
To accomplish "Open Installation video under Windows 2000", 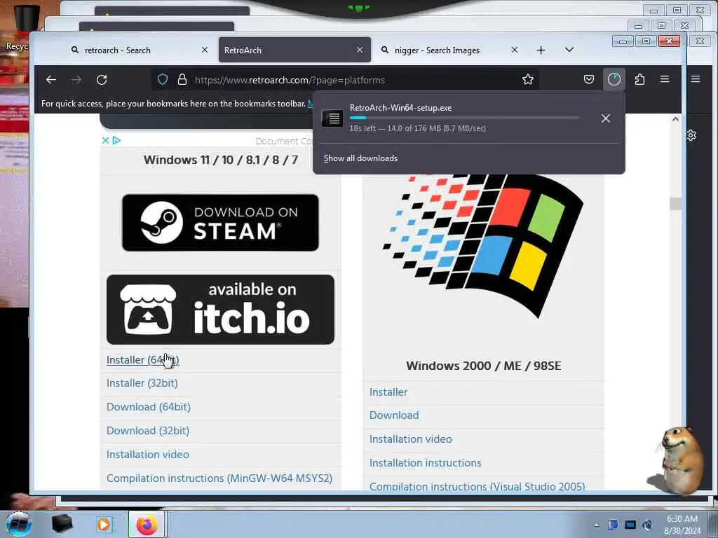I will [410, 439].
